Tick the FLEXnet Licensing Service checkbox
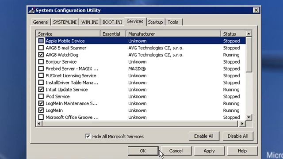Screen dimensions: 283x159 41,76
